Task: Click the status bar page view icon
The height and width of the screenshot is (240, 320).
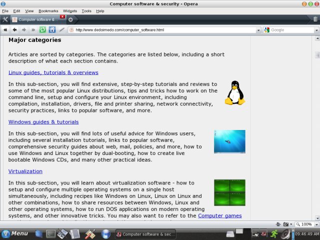Action: click(278, 224)
